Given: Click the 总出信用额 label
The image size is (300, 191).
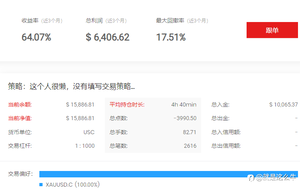Looking at the screenshot, I should 226,146.
